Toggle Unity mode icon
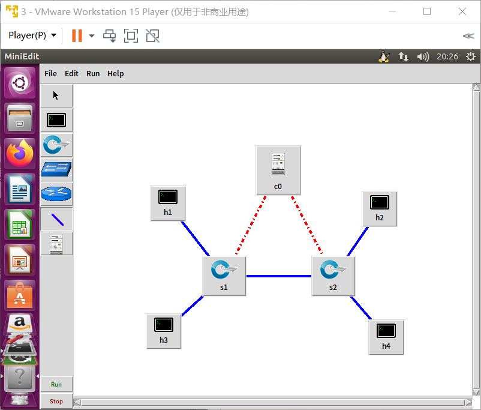Viewport: 481px width, 410px height. pyautogui.click(x=152, y=35)
